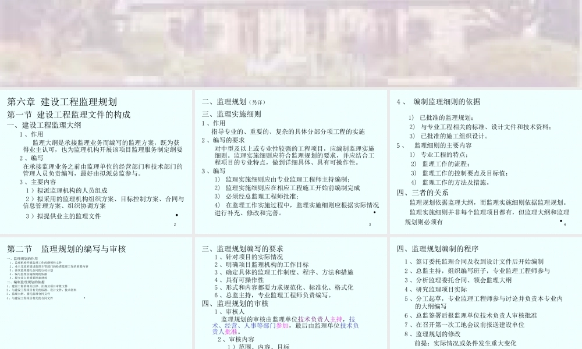
Task: Open the 四、监理规划编制的程序 slide thumbnail
Action: point(485,293)
